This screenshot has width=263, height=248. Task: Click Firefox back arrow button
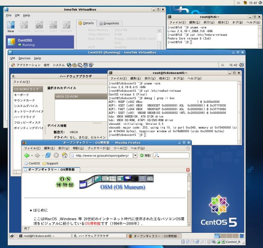click(27, 156)
